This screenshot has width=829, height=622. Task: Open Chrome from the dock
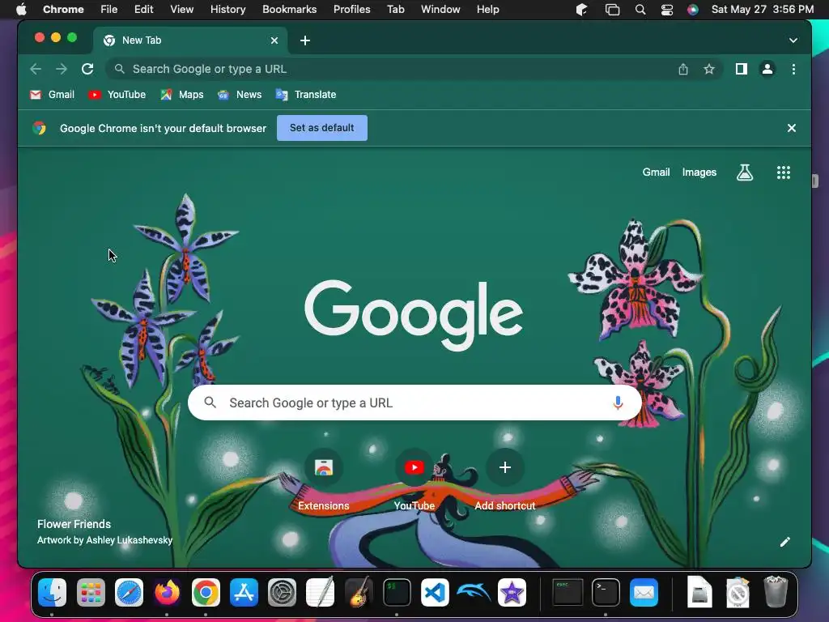click(x=206, y=592)
